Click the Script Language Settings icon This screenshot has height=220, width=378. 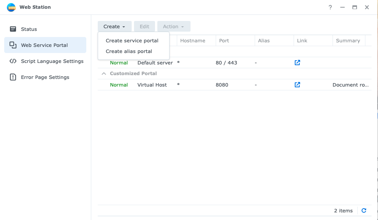point(13,61)
